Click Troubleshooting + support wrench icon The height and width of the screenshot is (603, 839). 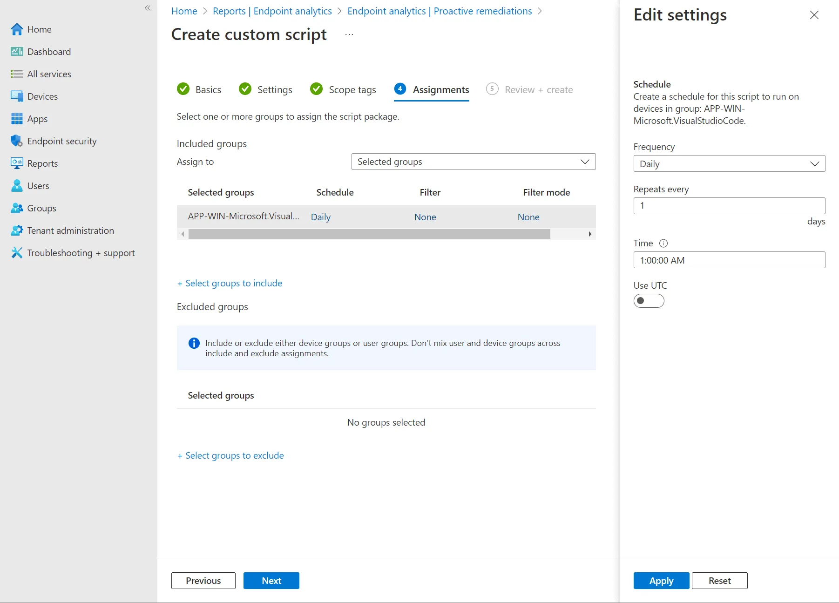[x=17, y=253]
